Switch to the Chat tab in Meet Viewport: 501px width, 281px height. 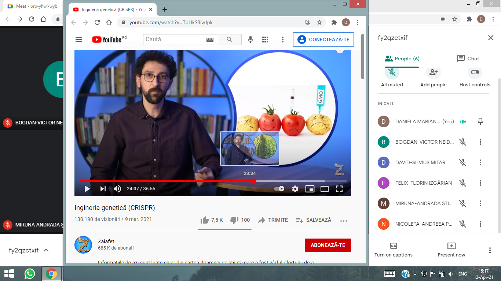(468, 59)
